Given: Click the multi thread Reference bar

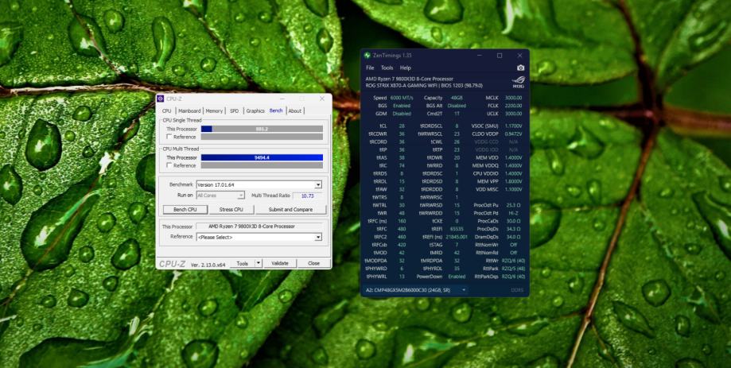Looking at the screenshot, I should tap(262, 165).
